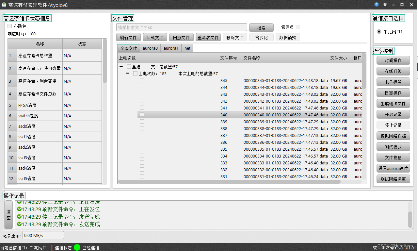Click the pin icon in the title bar
This screenshot has height=251, width=418.
[x=385, y=5]
